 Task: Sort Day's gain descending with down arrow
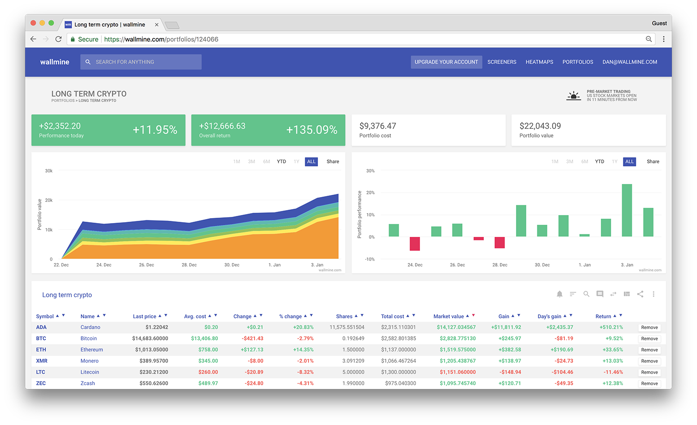coord(571,315)
